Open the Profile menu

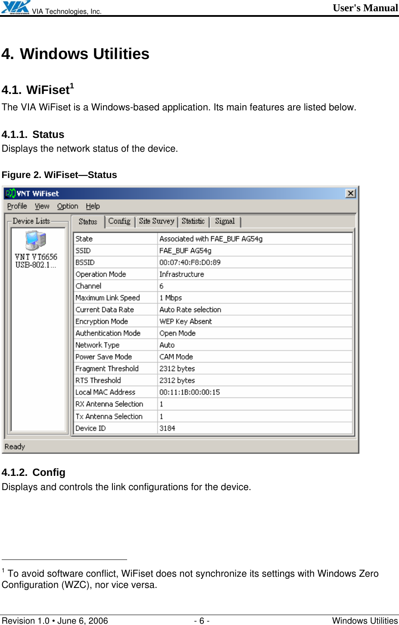[x=17, y=206]
